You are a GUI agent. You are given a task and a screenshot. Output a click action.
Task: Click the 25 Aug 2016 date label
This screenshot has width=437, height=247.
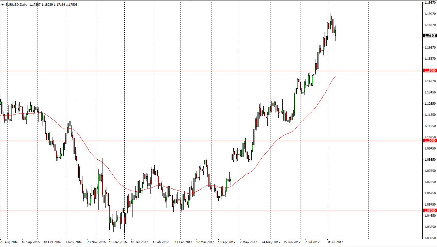pyautogui.click(x=9, y=243)
